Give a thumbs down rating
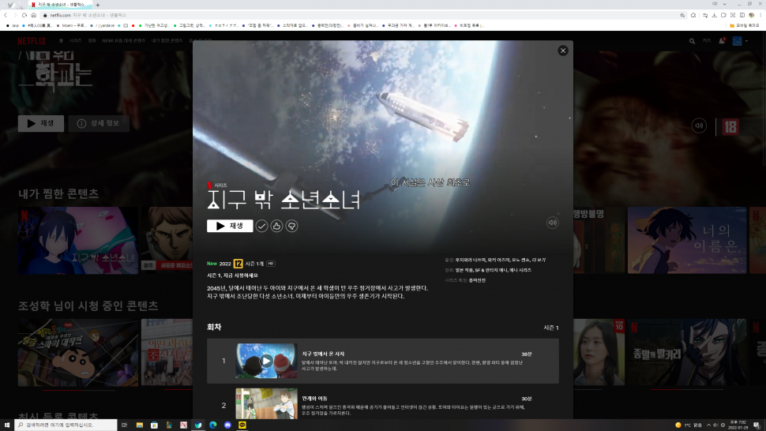This screenshot has width=766, height=431. pyautogui.click(x=291, y=226)
